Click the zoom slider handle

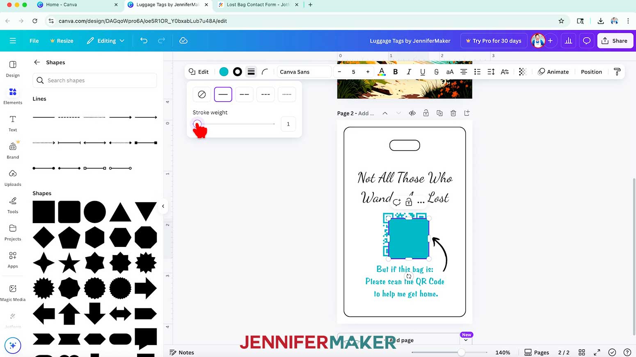click(x=461, y=352)
